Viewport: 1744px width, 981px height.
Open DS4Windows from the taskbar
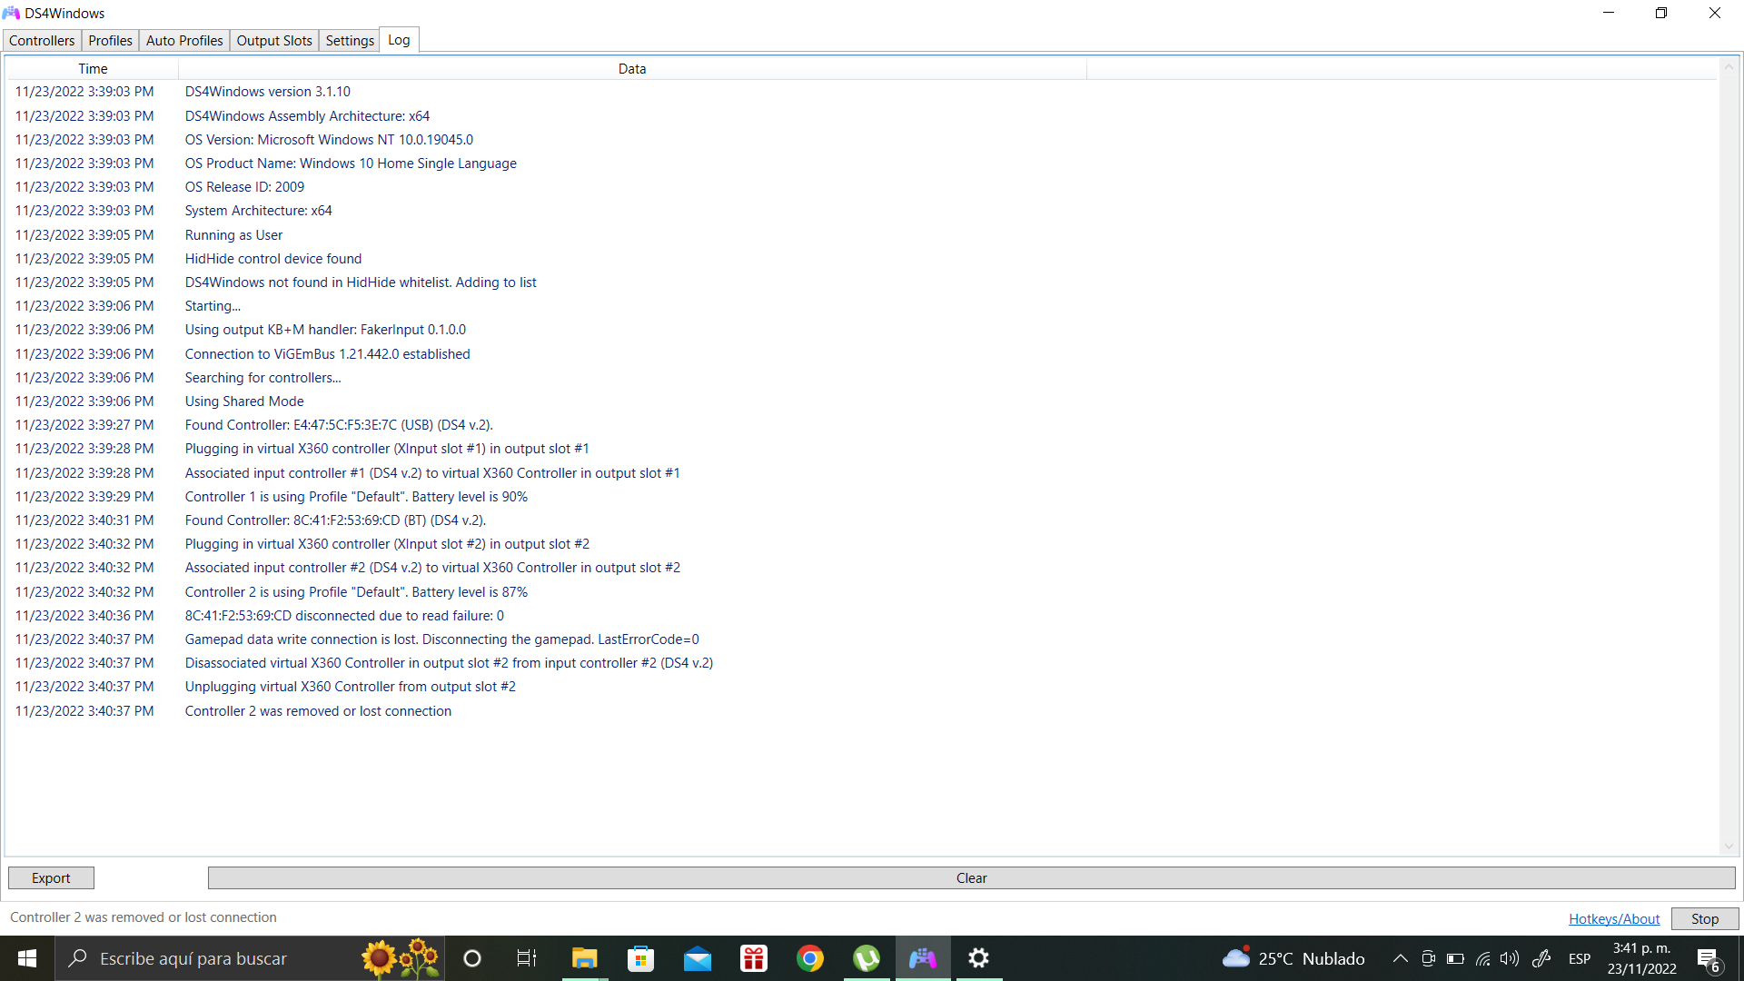(x=923, y=958)
